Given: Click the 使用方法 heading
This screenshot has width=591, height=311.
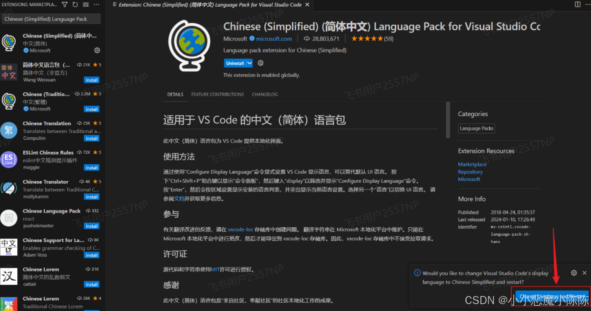Looking at the screenshot, I should coord(179,157).
